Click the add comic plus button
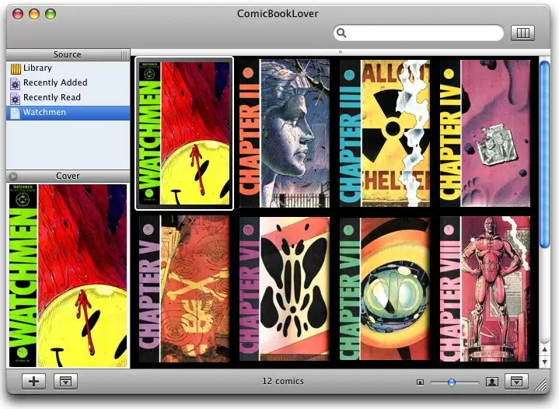 click(x=34, y=382)
